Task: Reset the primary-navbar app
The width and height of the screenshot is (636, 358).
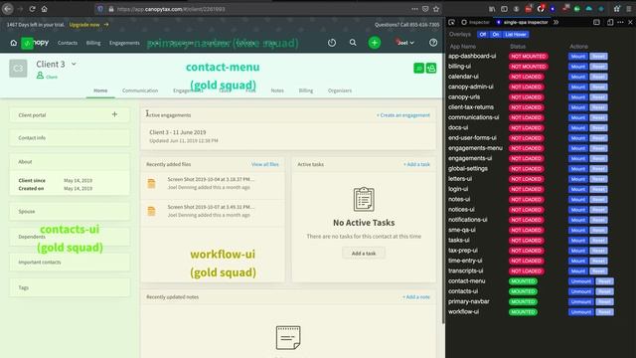Action: (x=604, y=302)
